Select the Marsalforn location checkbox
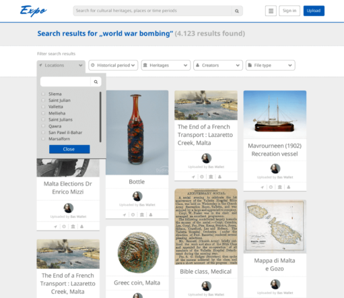Image resolution: width=344 pixels, height=298 pixels. (x=43, y=139)
